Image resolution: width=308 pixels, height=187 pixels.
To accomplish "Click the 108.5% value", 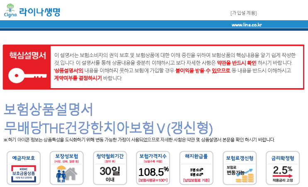I will (x=153, y=172).
